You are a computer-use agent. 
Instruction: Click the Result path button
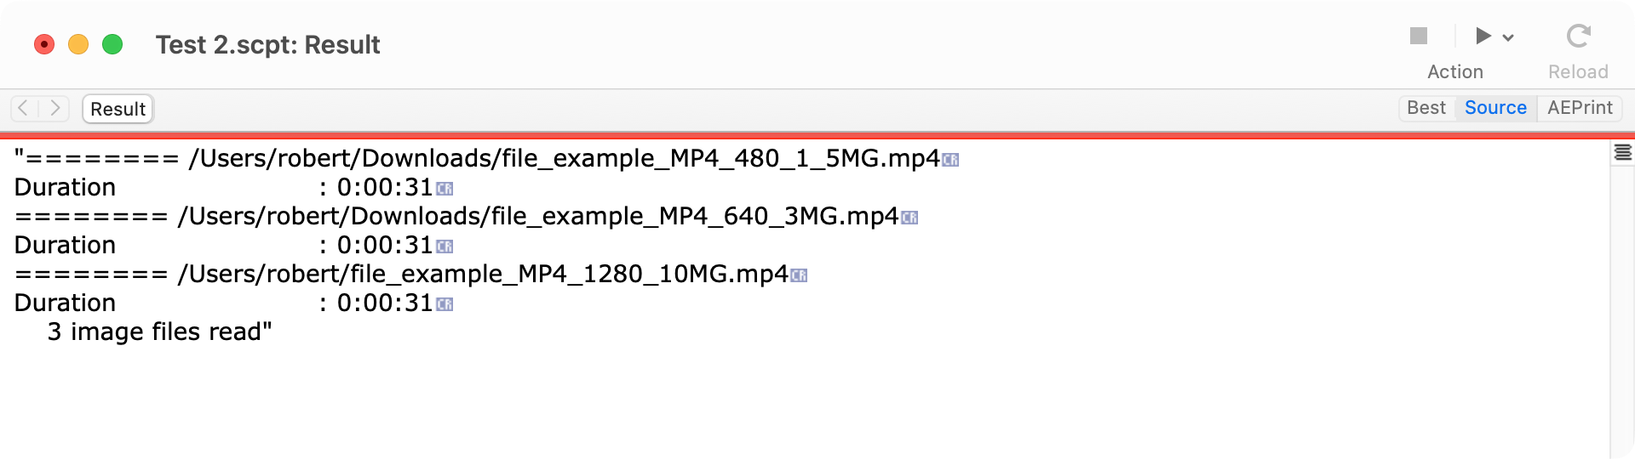118,109
